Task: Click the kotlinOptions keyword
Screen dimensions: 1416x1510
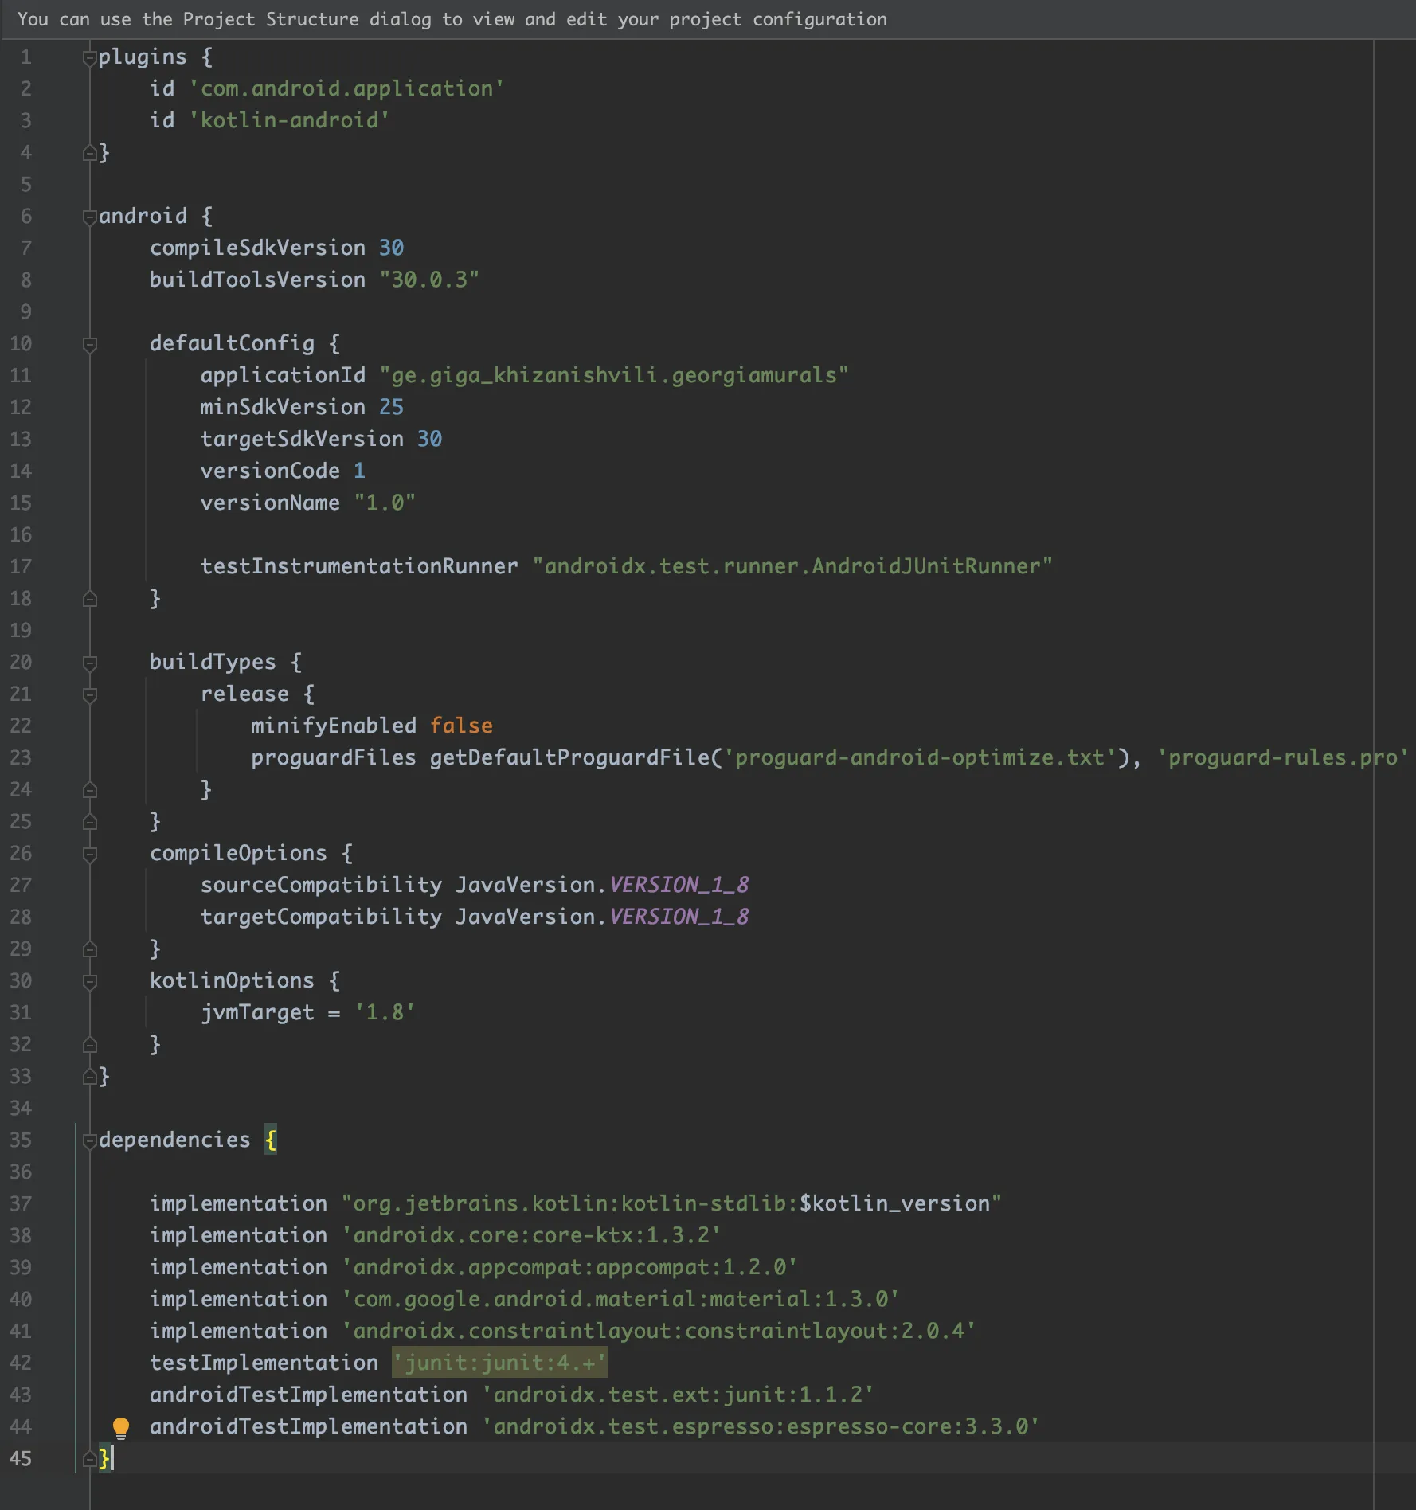Action: [232, 980]
